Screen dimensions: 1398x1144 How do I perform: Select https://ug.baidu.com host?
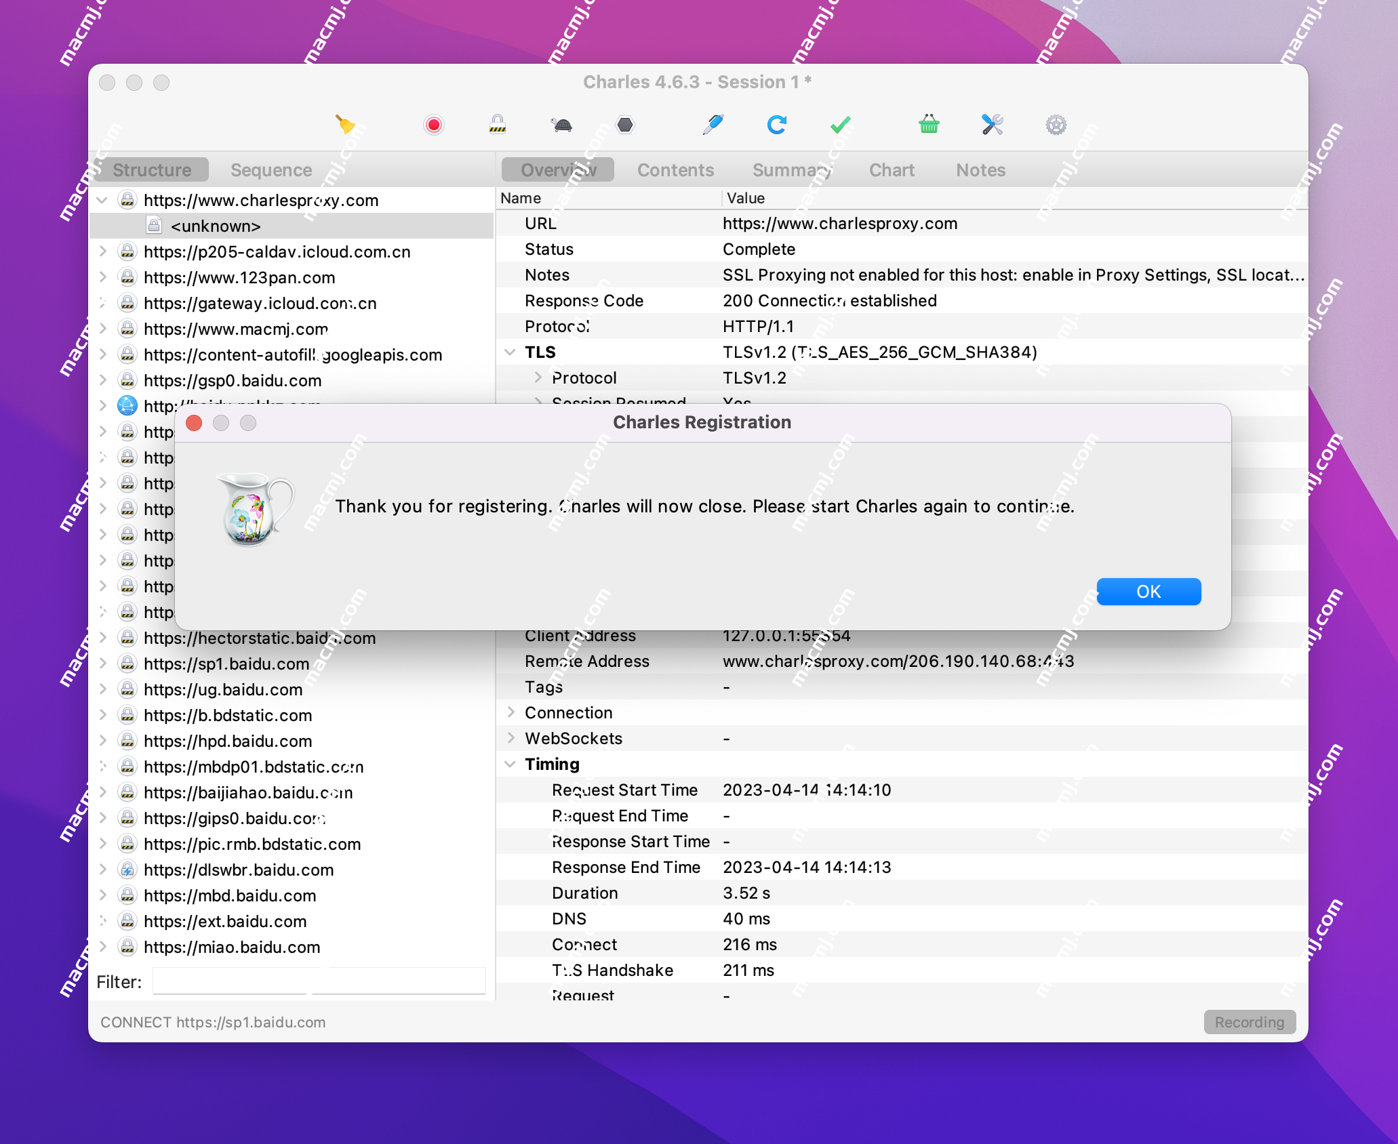coord(223,689)
